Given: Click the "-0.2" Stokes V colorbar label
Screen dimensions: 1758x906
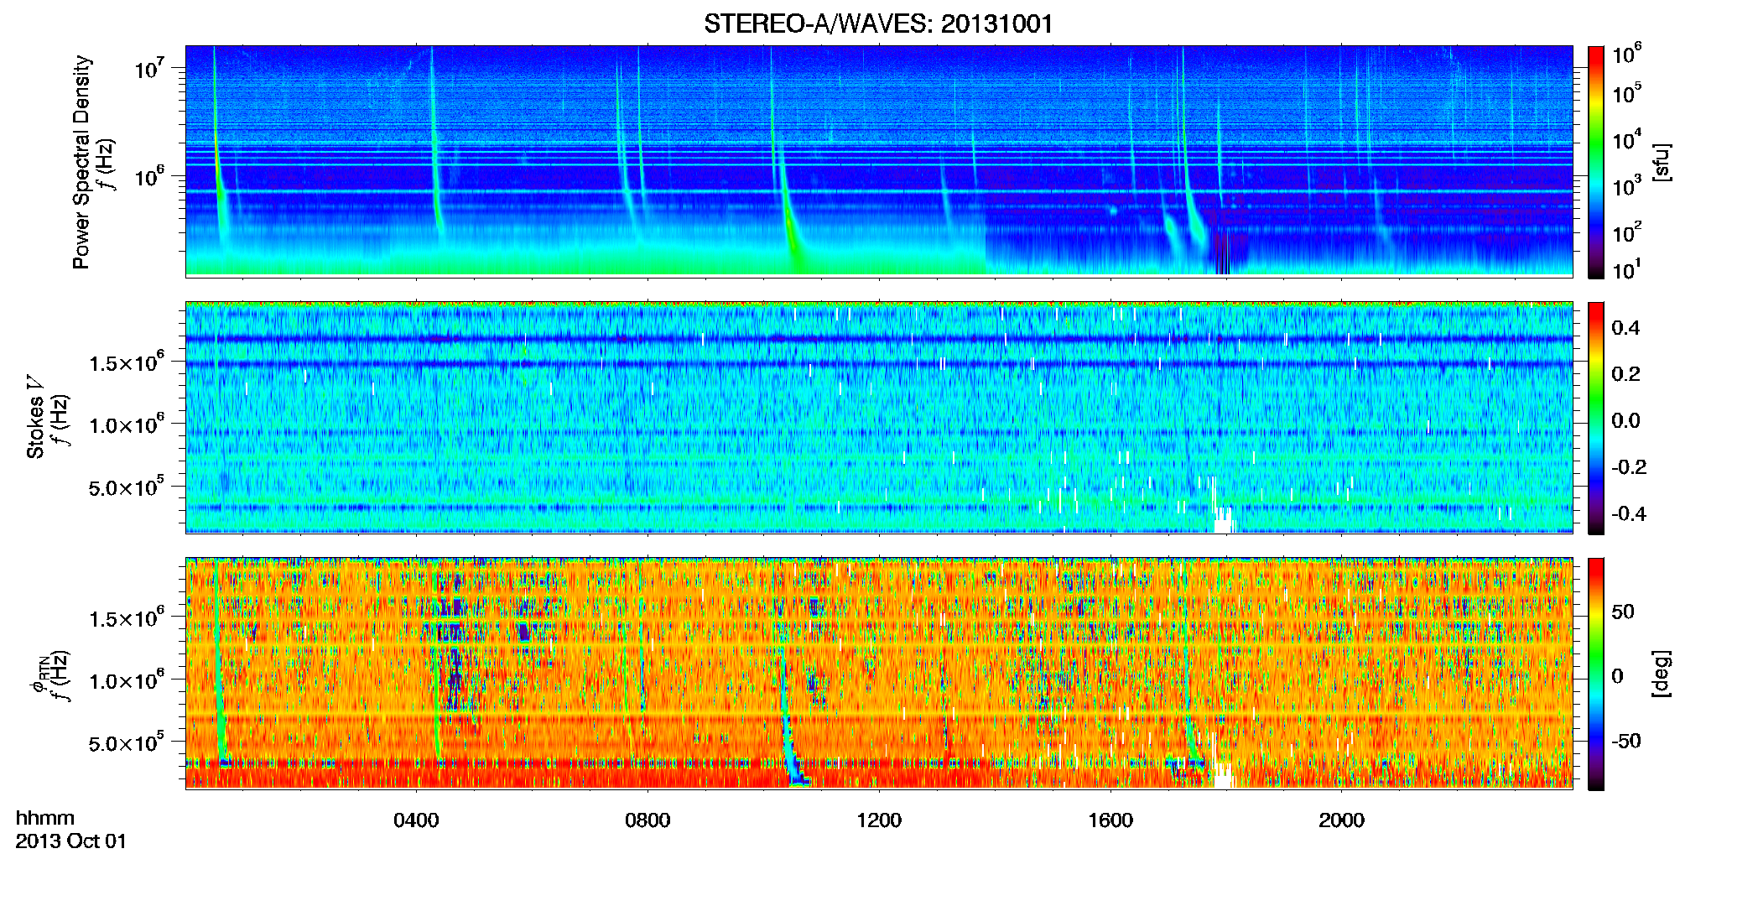Looking at the screenshot, I should (1629, 466).
